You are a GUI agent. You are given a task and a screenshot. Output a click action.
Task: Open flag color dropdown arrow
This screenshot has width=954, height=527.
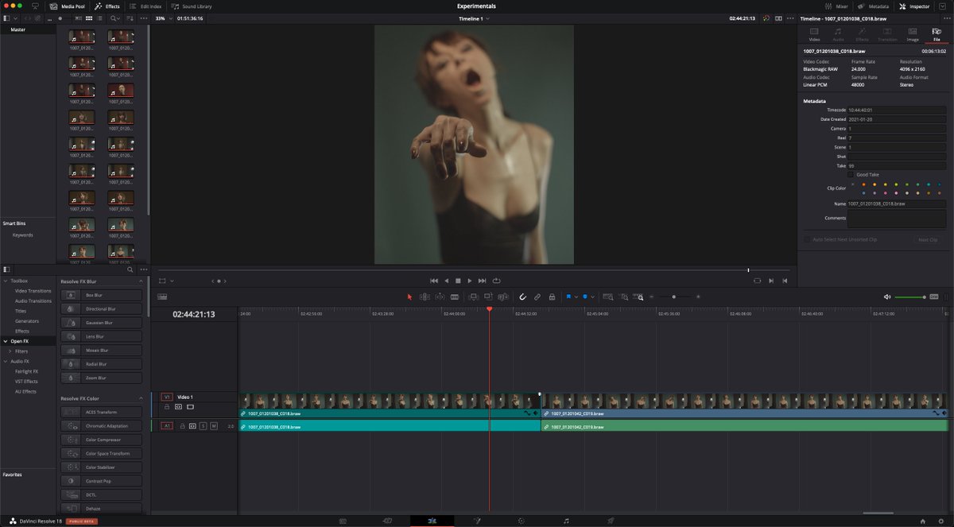point(576,296)
